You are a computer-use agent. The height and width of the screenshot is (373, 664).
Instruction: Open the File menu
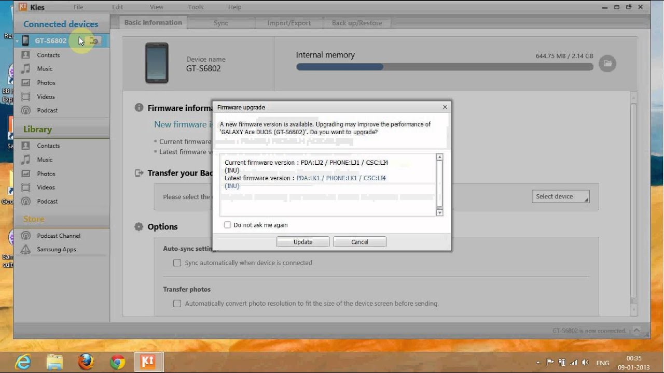[x=78, y=7]
